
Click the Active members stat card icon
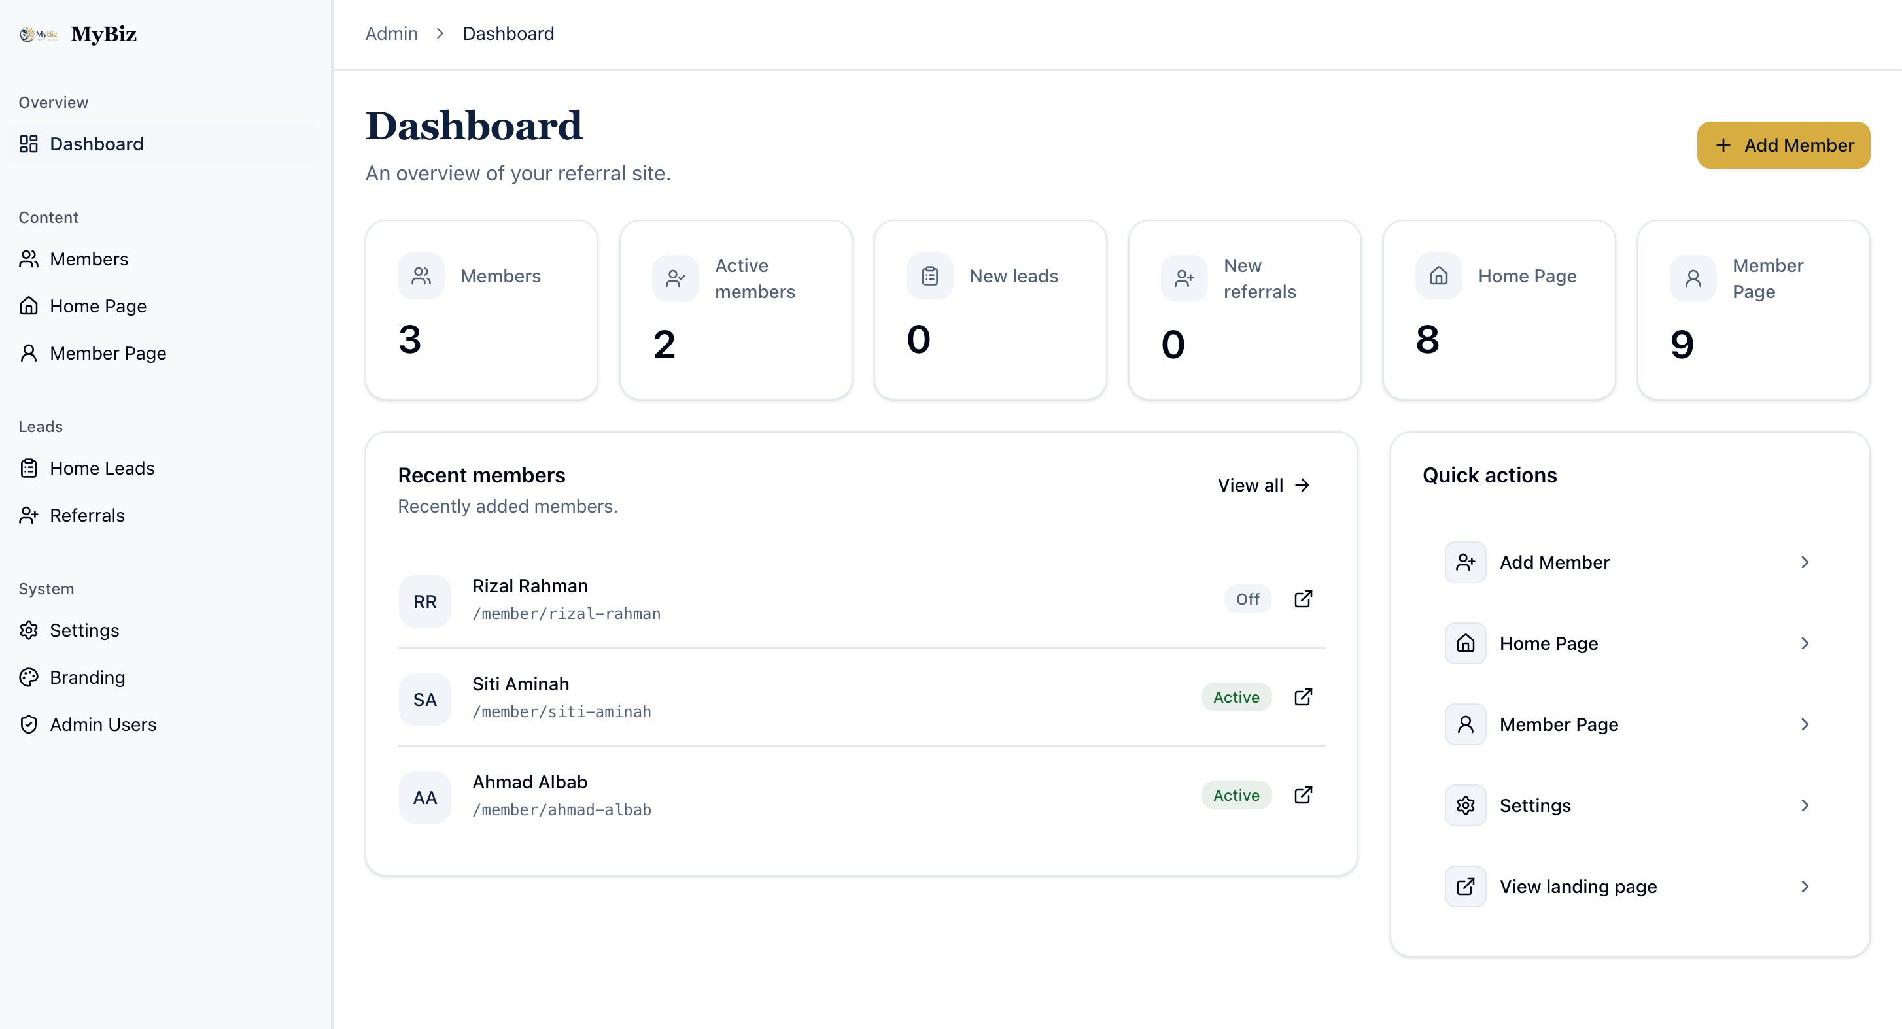pyautogui.click(x=675, y=278)
